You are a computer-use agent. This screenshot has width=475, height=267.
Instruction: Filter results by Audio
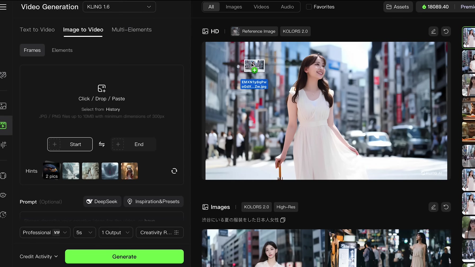click(287, 7)
